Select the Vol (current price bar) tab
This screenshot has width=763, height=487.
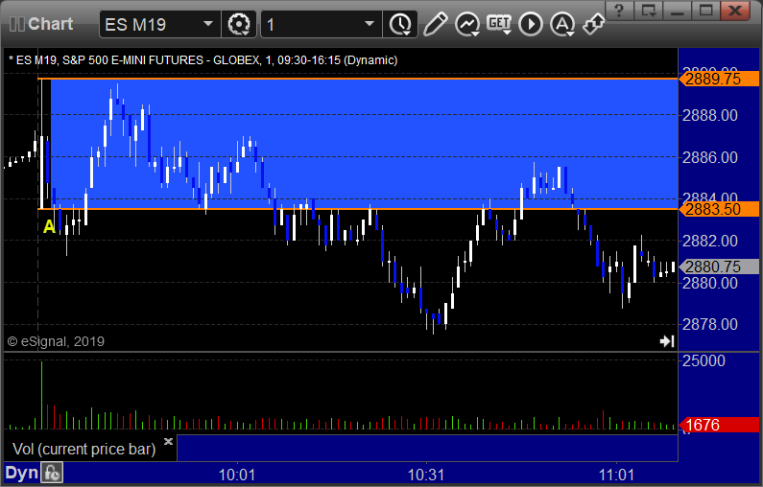click(83, 449)
